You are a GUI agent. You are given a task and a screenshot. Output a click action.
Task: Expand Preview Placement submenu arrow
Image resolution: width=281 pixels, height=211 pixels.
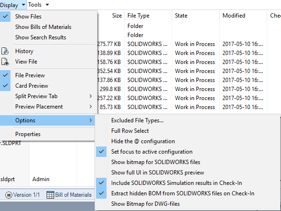[90, 107]
